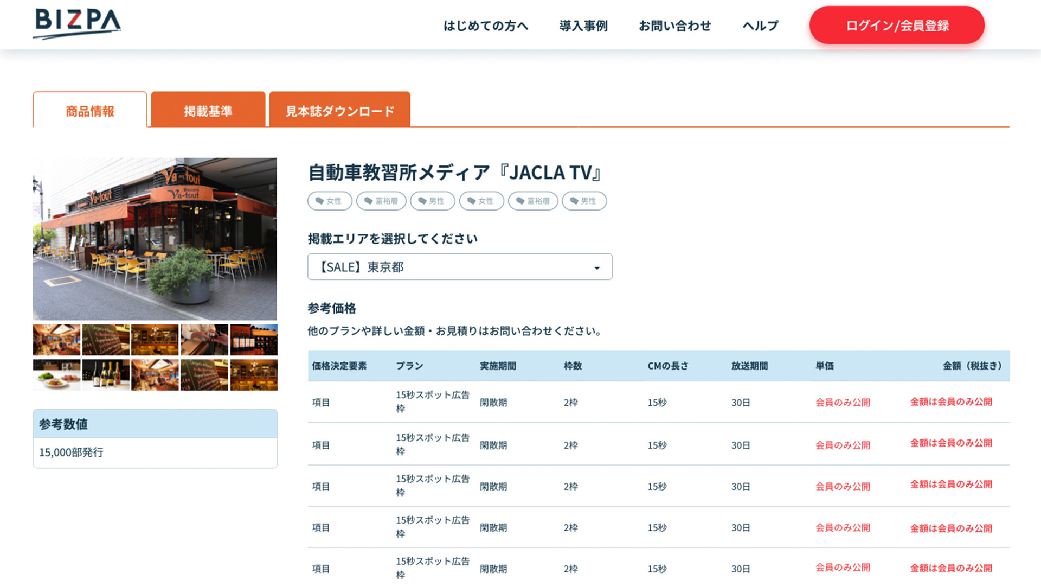Open the 【SALE】東京都 area dropdown

click(459, 266)
